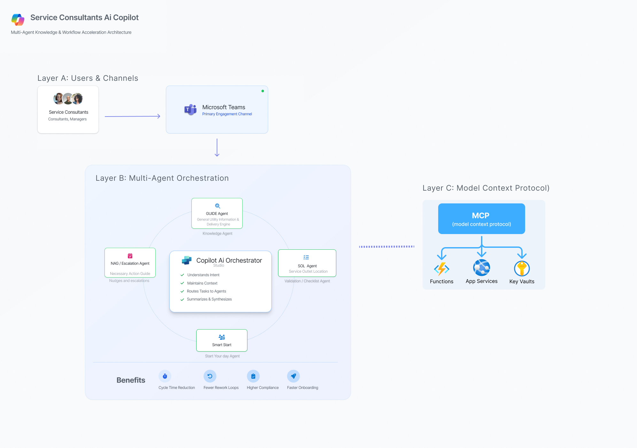Image resolution: width=637 pixels, height=448 pixels.
Task: Click the GUIDE Agent search icon
Action: coord(217,206)
